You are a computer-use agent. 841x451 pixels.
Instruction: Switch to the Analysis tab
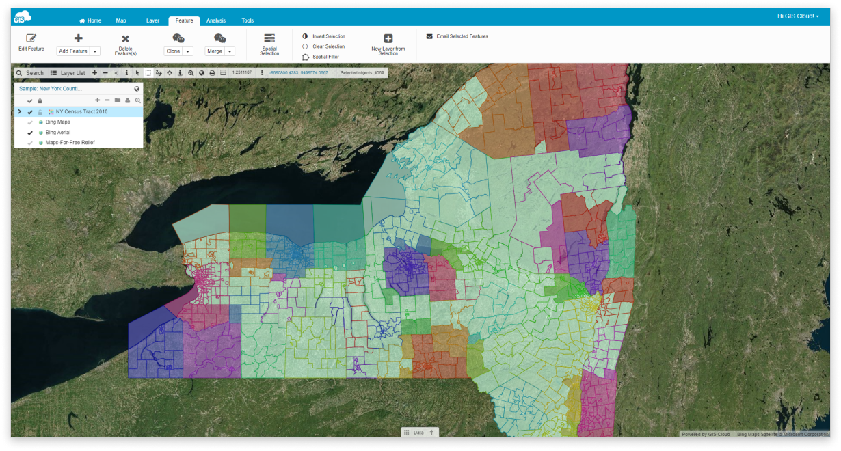pos(216,20)
